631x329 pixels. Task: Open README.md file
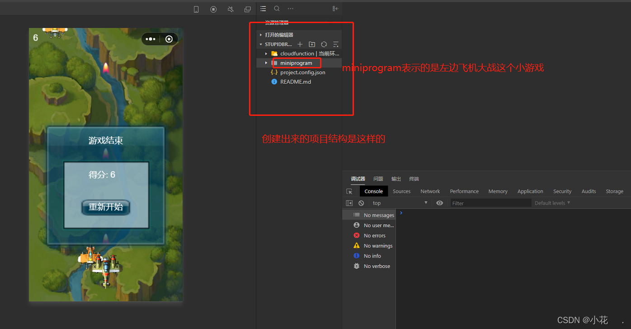(299, 82)
